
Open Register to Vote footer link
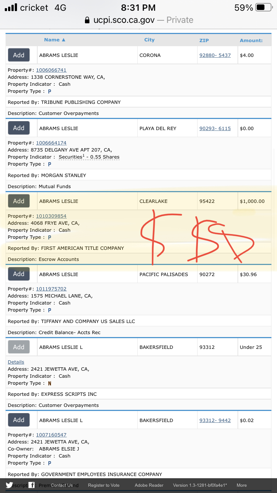[103, 485]
